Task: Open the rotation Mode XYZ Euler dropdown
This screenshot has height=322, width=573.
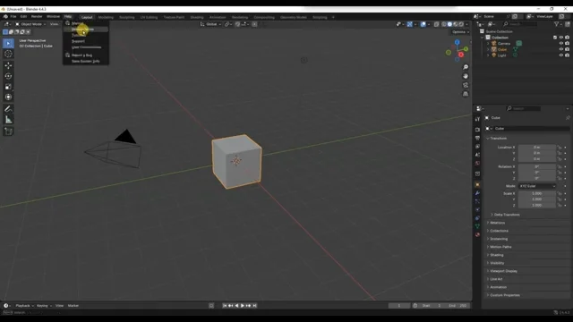Action: 537,186
